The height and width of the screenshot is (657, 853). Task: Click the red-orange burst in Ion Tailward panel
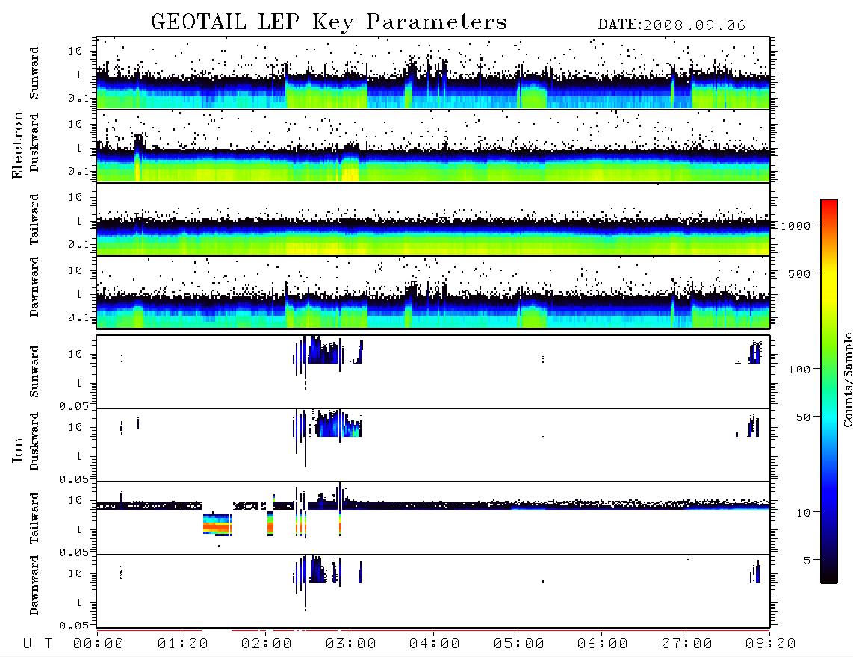coord(217,525)
